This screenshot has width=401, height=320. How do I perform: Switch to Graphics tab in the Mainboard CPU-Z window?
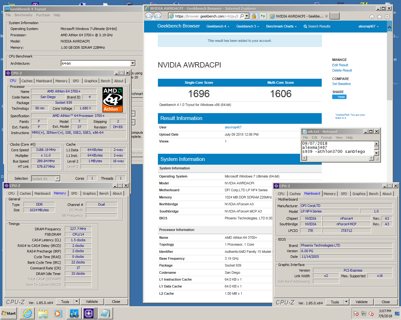(x=359, y=194)
